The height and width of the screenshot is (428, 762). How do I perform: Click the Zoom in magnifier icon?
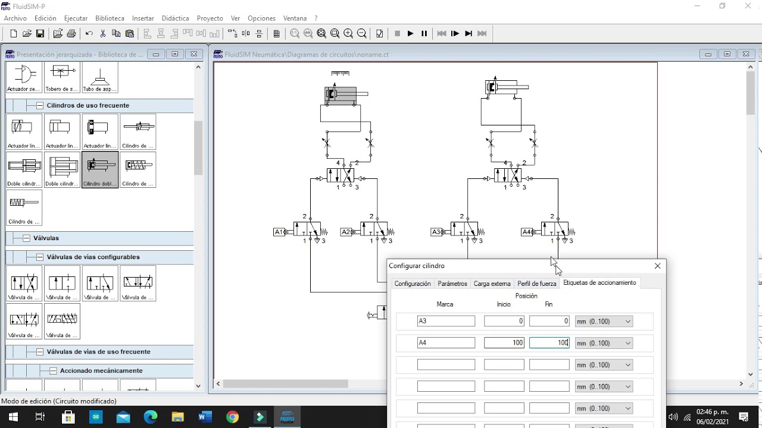point(348,34)
